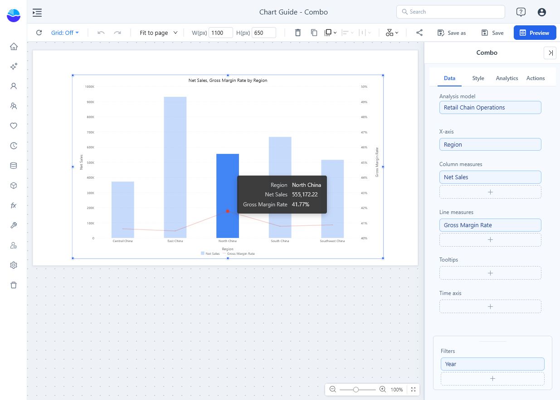Open the Fit to page dropdown
The height and width of the screenshot is (400, 560).
tap(159, 33)
